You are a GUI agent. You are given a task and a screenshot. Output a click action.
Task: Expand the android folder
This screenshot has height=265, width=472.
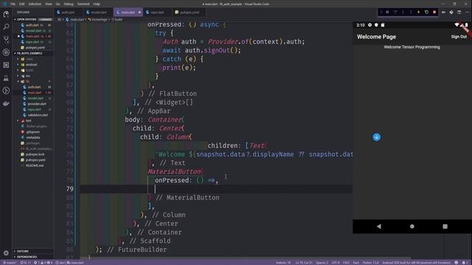[31, 65]
